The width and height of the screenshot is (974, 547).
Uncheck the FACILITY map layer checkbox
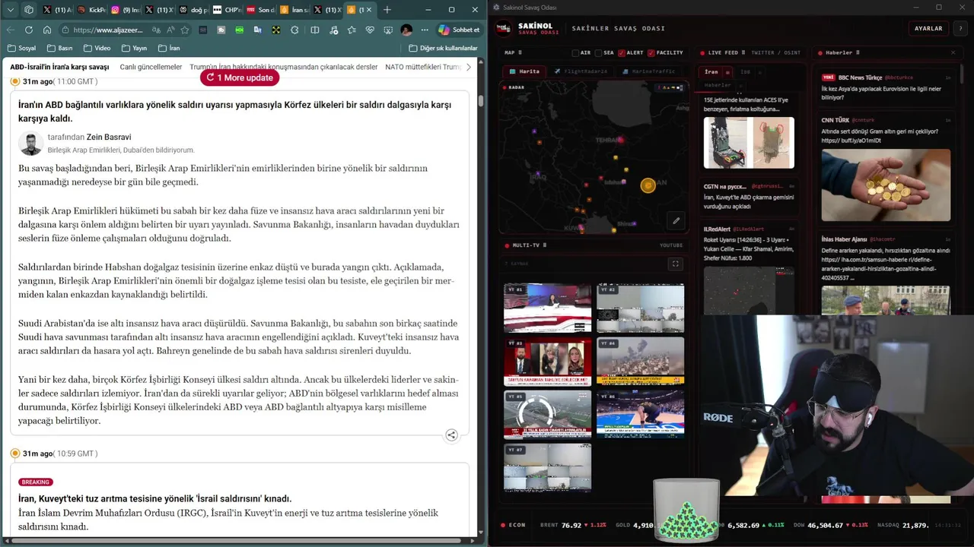651,53
